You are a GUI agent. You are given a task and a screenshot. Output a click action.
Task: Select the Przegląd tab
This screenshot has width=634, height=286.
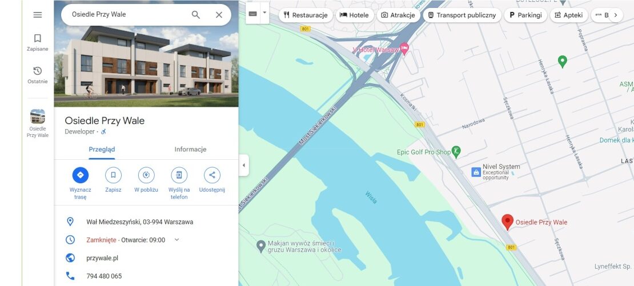102,150
